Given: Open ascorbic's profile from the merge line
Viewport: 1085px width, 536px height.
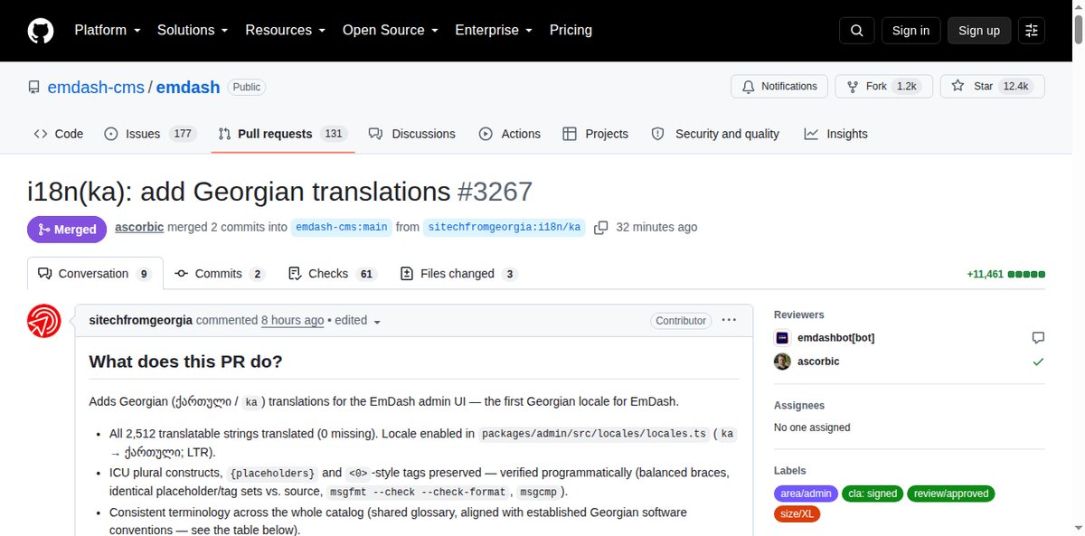Looking at the screenshot, I should click(x=139, y=228).
